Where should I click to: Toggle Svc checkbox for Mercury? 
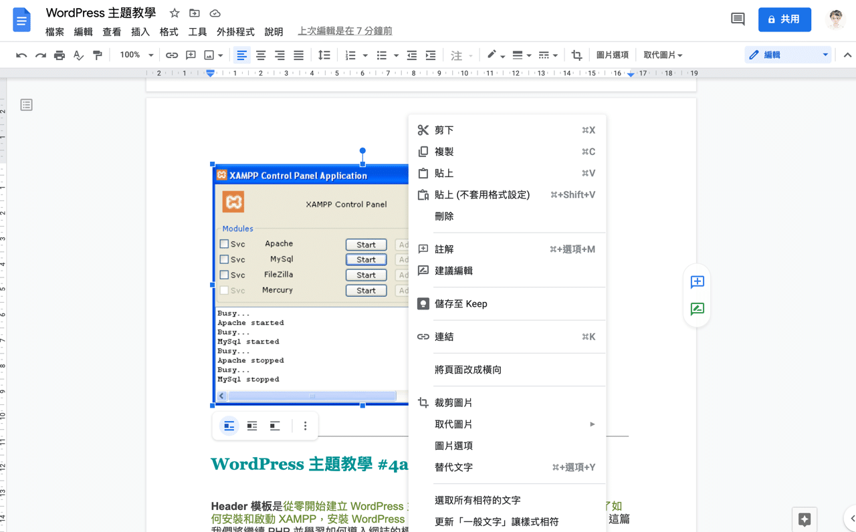point(224,290)
